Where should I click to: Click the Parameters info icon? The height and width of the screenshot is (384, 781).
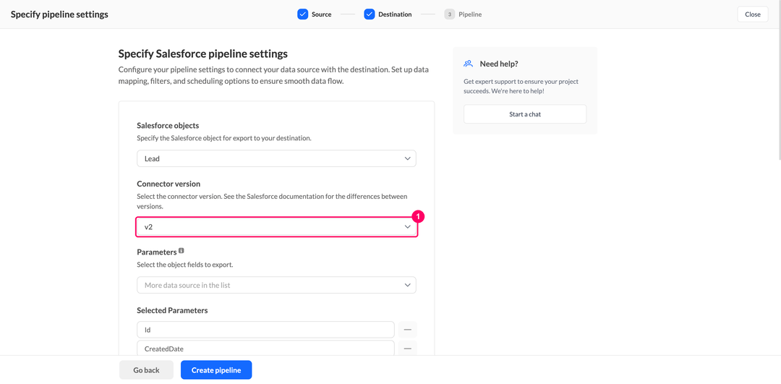click(182, 250)
